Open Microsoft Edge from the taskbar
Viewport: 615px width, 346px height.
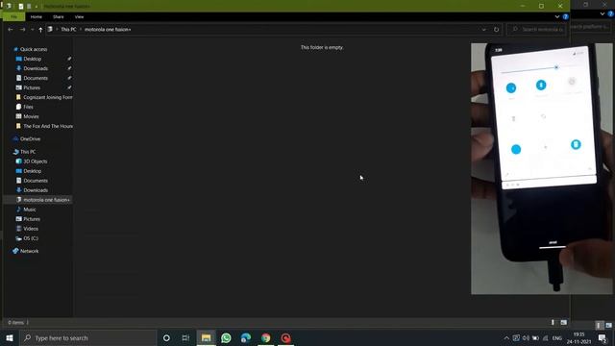(246, 337)
